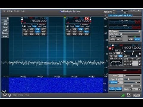Toggle the MEM button
This screenshot has height=107, width=143.
(x=137, y=40)
